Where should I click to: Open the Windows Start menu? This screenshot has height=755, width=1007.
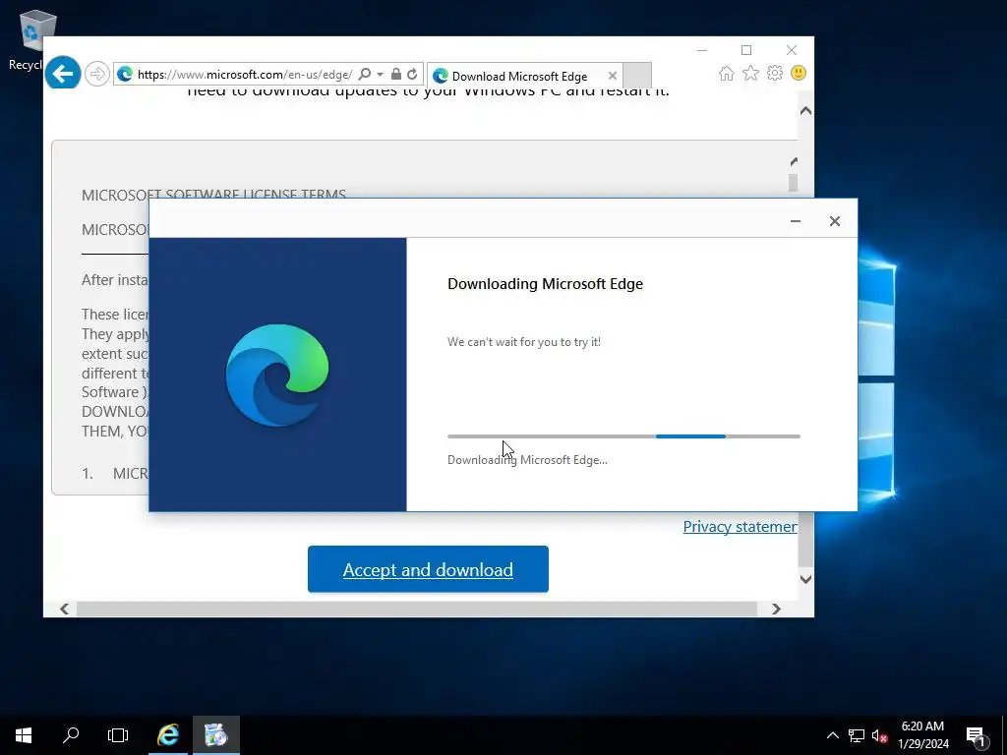(24, 735)
